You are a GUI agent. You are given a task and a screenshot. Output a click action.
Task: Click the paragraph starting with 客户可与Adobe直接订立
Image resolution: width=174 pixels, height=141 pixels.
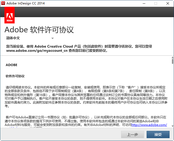click(x=86, y=121)
